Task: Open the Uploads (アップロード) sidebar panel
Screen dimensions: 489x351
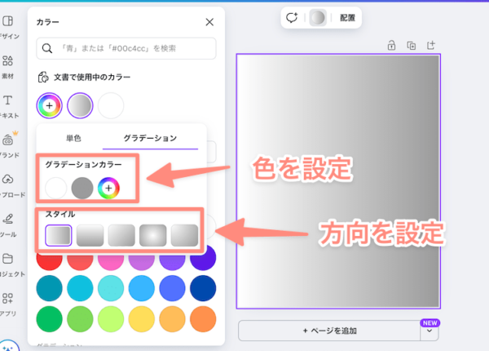Action: [9, 186]
